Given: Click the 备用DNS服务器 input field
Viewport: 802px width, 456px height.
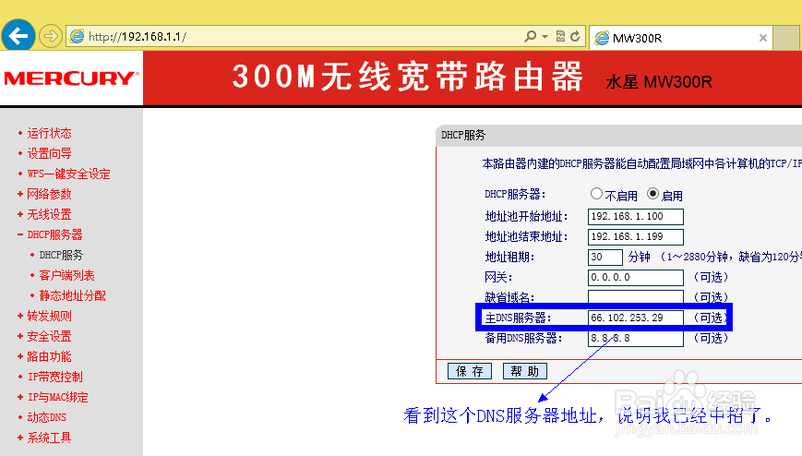Looking at the screenshot, I should click(x=636, y=338).
